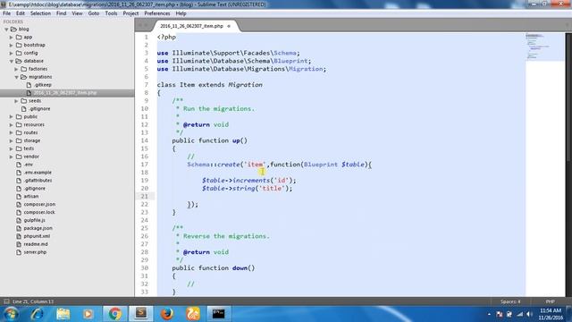Open the Help menu
This screenshot has height=322, width=572.
click(x=181, y=13)
